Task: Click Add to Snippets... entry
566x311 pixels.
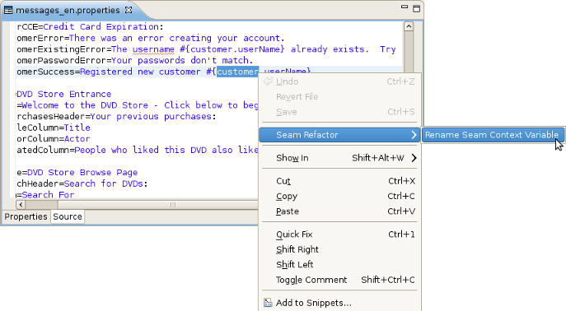Action: 339,303
